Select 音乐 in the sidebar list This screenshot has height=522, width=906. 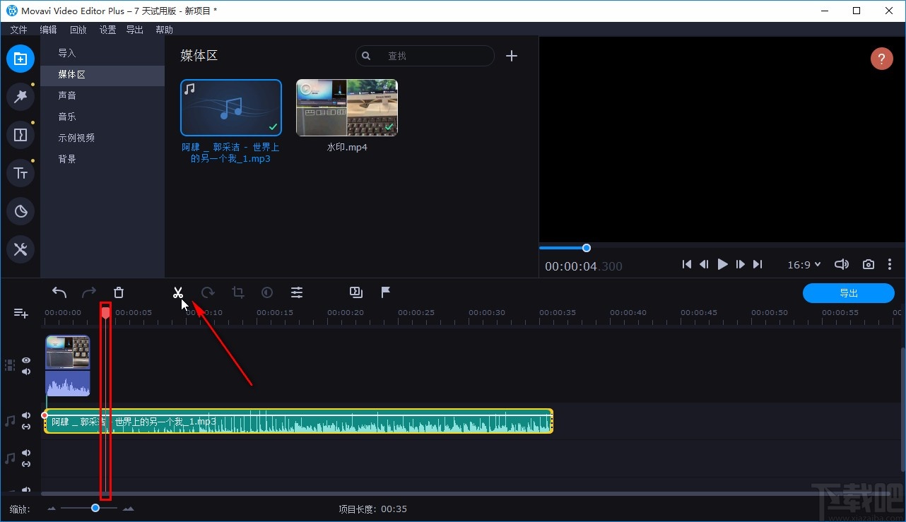coord(102,117)
